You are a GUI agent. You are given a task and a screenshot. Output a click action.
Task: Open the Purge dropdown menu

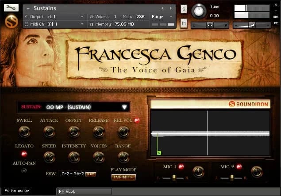tap(171, 17)
